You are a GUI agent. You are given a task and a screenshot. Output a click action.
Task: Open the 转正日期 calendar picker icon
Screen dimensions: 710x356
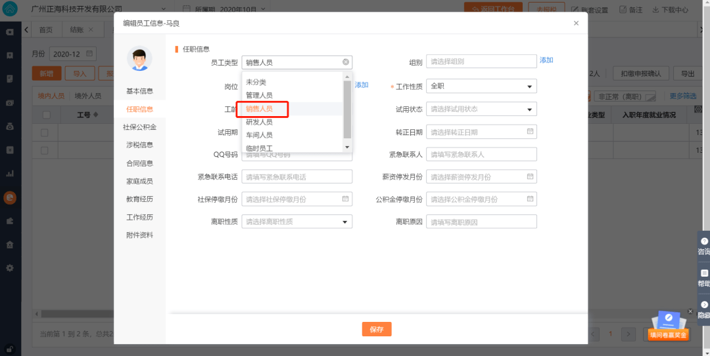click(530, 132)
